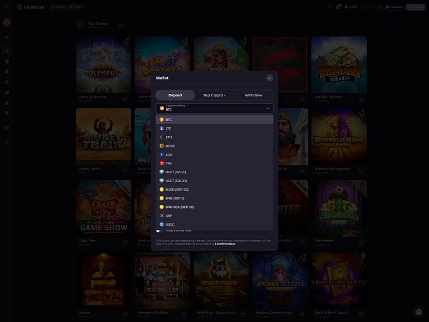Viewport: 429px width, 322px height.
Task: Click the colorful wheel icon in the sidebar
Action: pos(7,23)
